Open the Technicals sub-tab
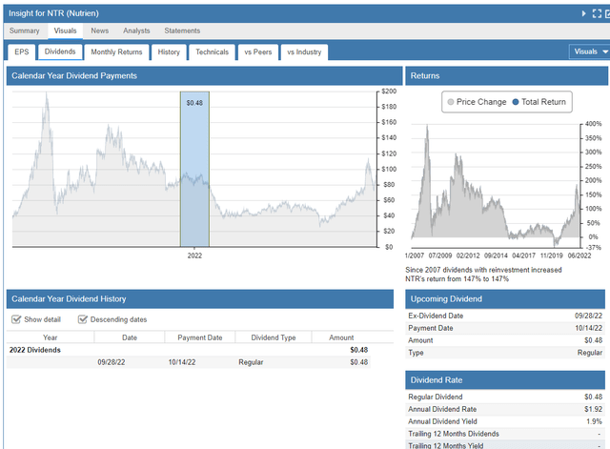Screen dimensions: 610x449 point(212,52)
